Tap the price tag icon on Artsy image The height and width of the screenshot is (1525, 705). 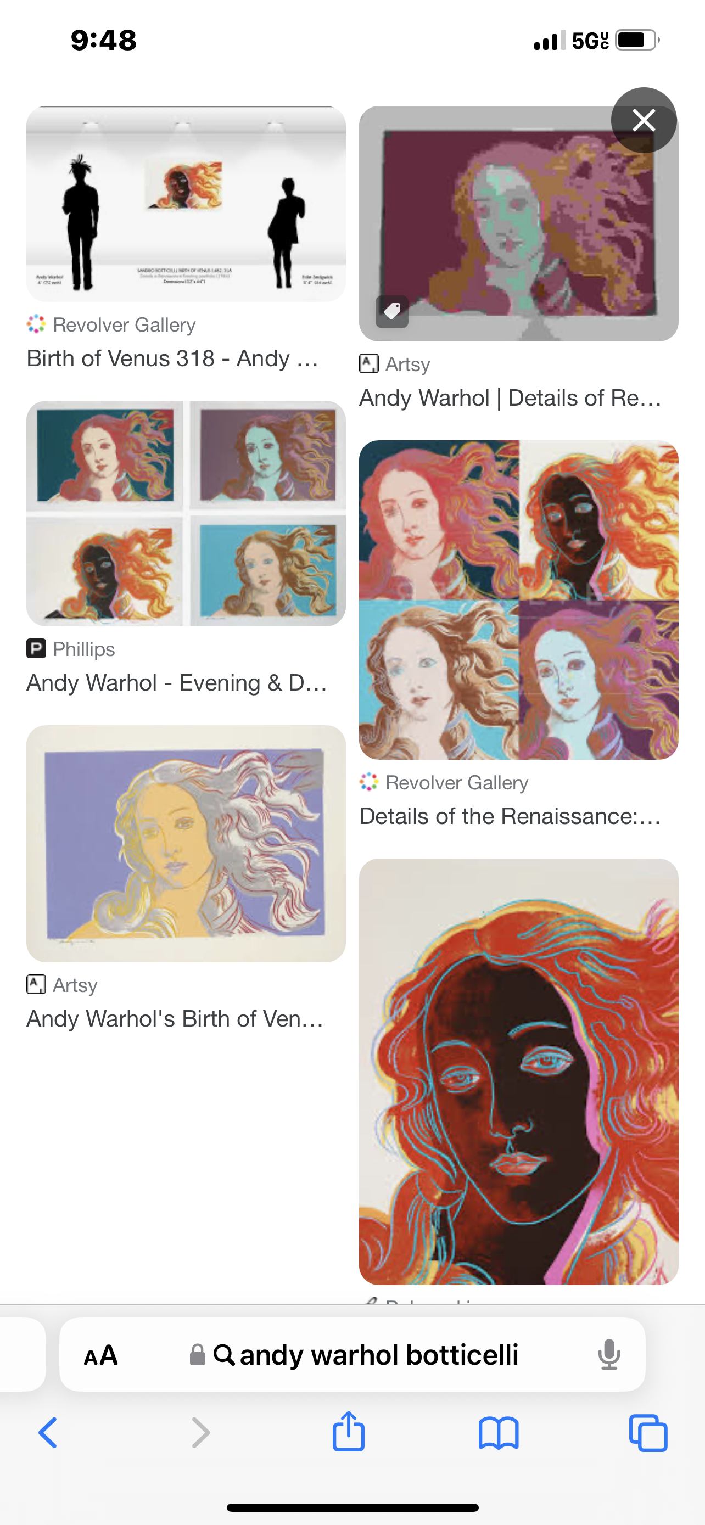pyautogui.click(x=392, y=311)
